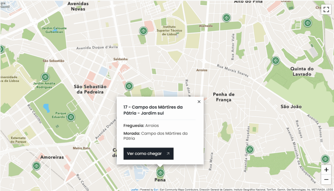Toggle fullscreen map view
The image size is (334, 191).
pyautogui.click(x=326, y=9)
